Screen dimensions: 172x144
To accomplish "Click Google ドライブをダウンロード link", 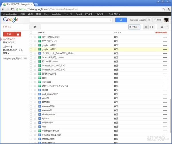I will point(15,59).
